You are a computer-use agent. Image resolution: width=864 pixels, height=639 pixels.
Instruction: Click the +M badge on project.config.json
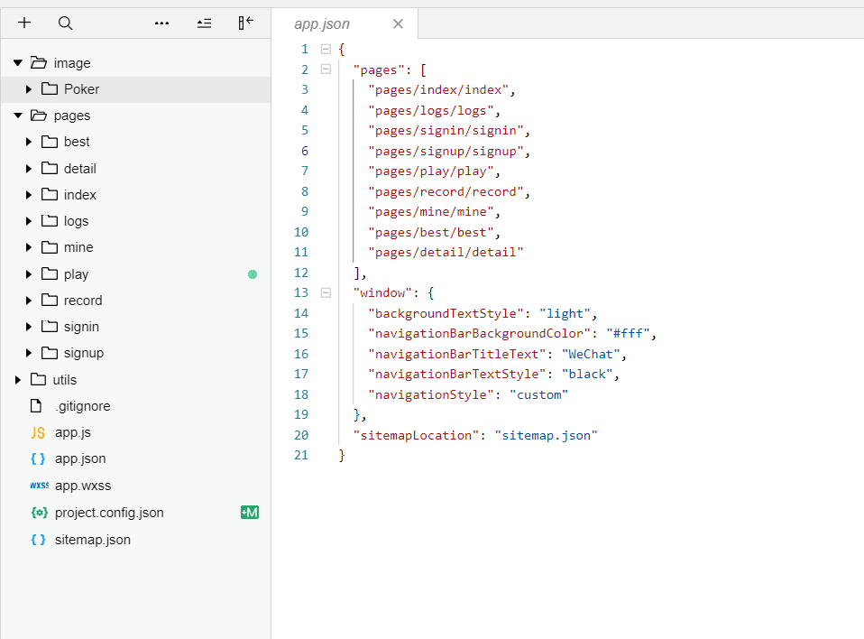pos(250,512)
